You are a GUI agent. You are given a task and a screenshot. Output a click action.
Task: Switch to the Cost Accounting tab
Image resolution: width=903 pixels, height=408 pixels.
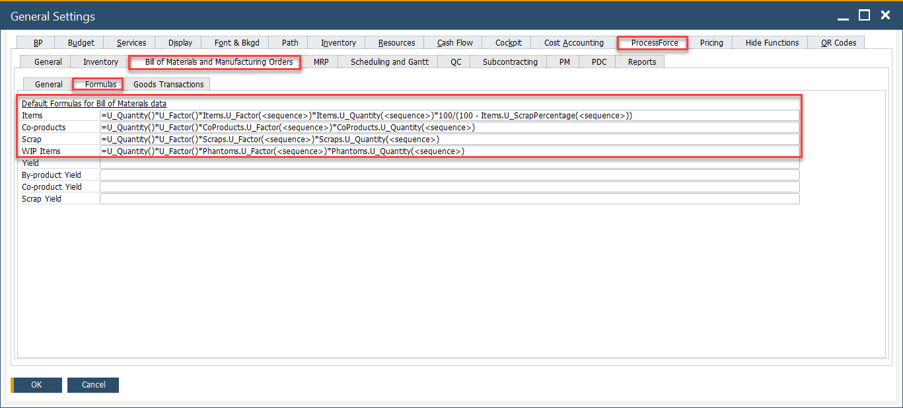(x=573, y=43)
